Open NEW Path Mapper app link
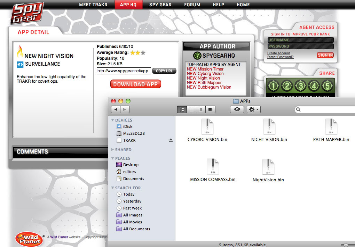The image size is (355, 247). tap(204, 83)
